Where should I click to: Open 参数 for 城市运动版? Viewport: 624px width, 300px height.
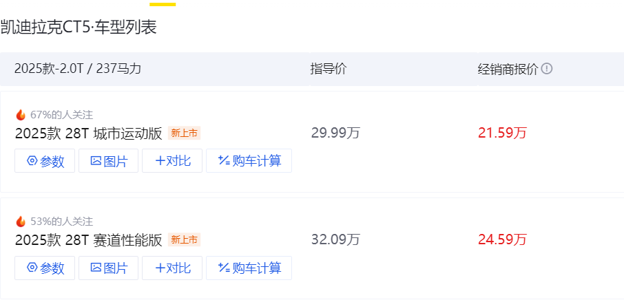coord(45,161)
